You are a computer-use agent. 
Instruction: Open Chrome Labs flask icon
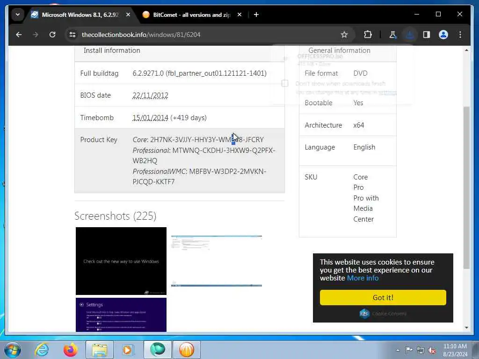(392, 35)
